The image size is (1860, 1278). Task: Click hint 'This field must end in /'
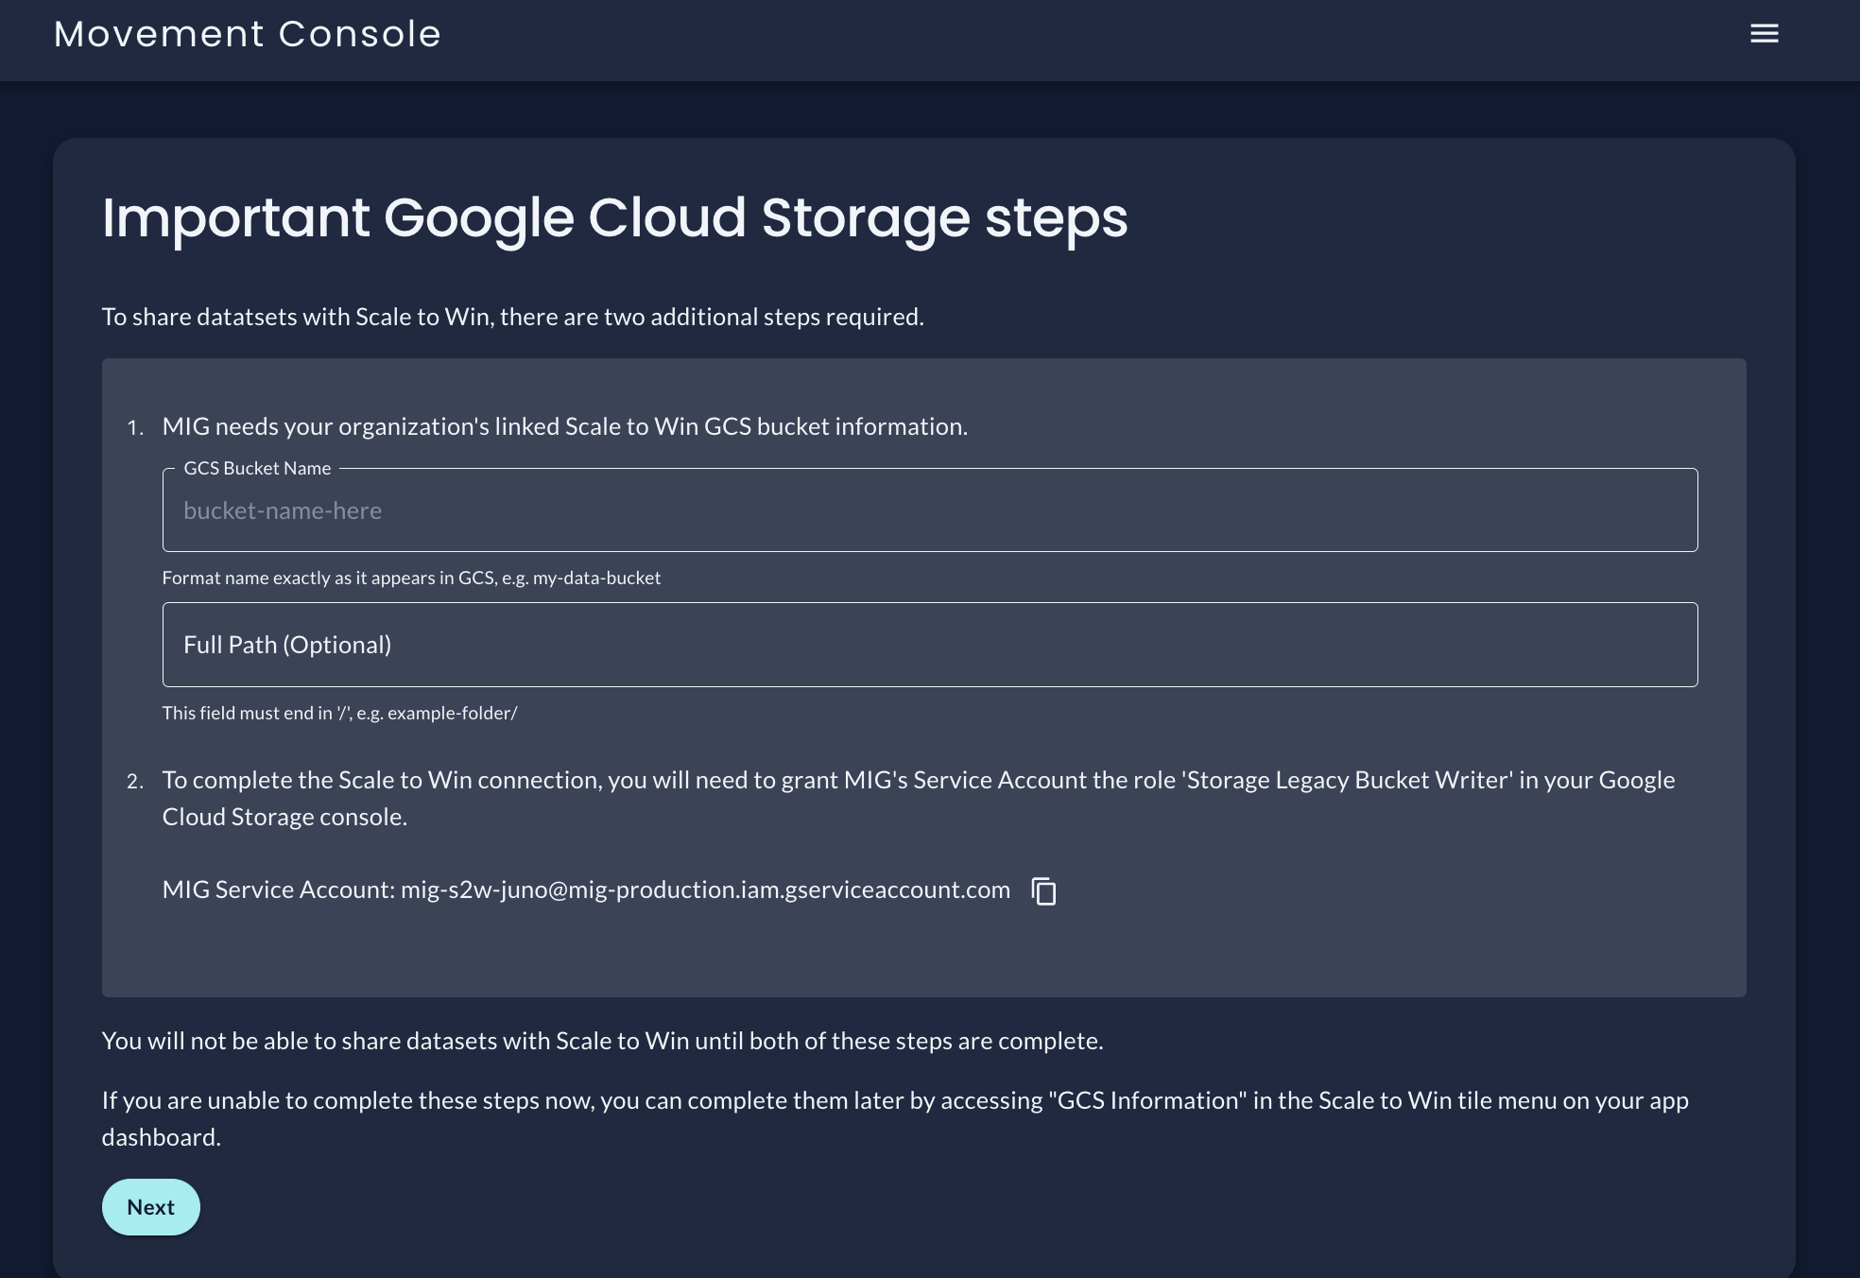pyautogui.click(x=339, y=713)
